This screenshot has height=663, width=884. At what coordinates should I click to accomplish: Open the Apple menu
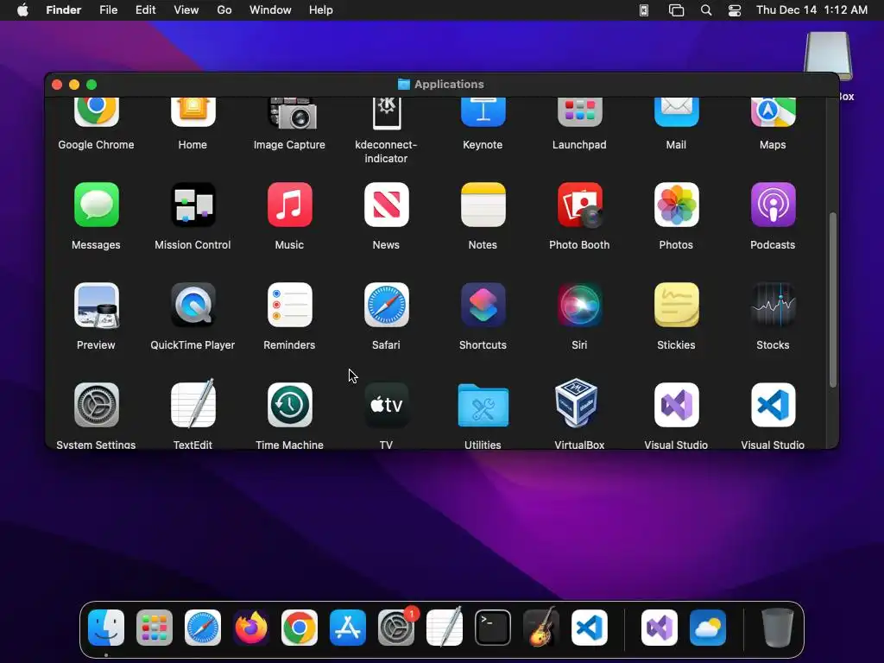click(22, 10)
